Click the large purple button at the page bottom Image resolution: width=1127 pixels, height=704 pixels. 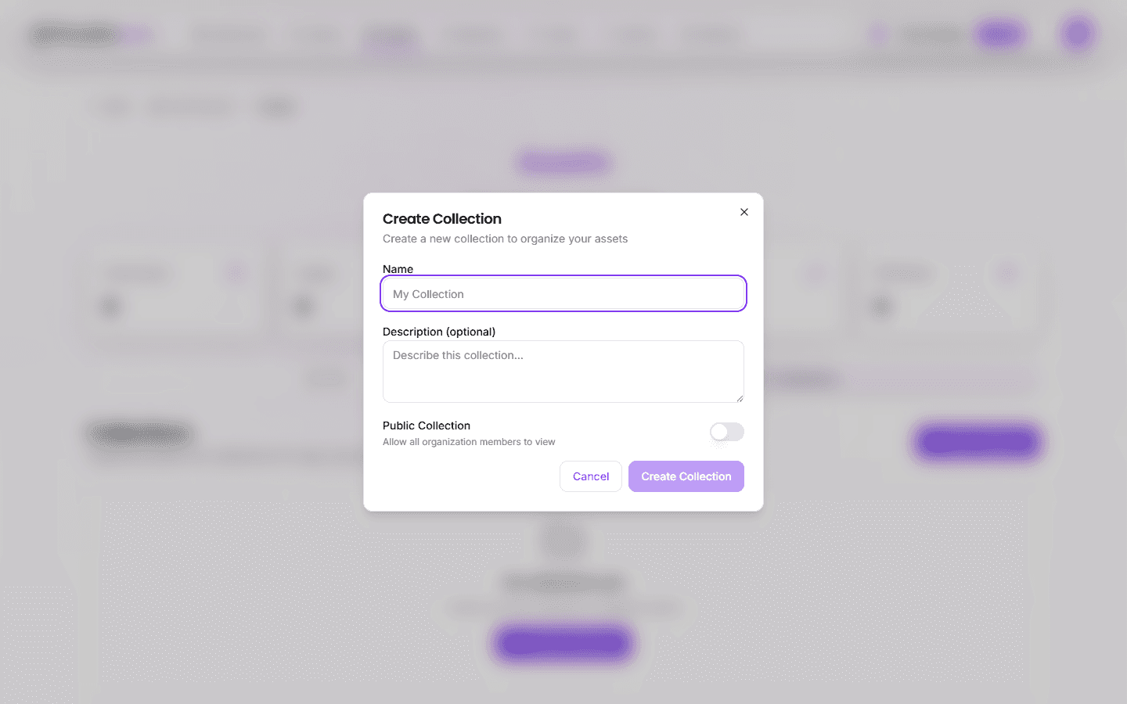(563, 642)
